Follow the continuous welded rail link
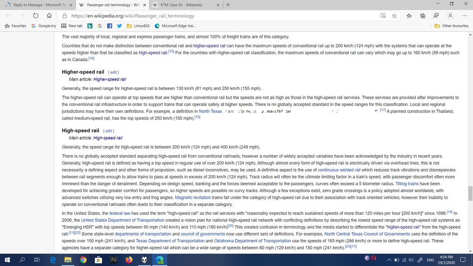This screenshot has width=473, height=266. [x=339, y=170]
